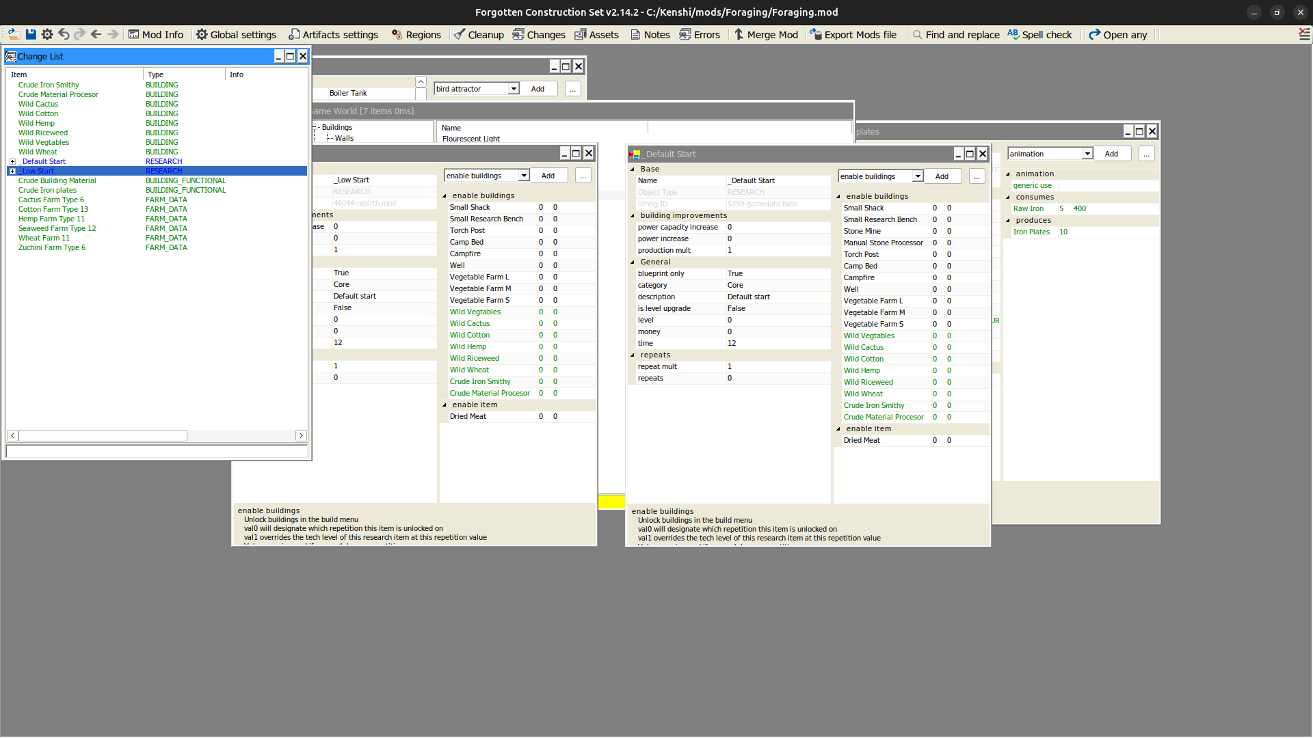The width and height of the screenshot is (1313, 738).
Task: Sort Change List by the Item column
Action: [x=75, y=74]
